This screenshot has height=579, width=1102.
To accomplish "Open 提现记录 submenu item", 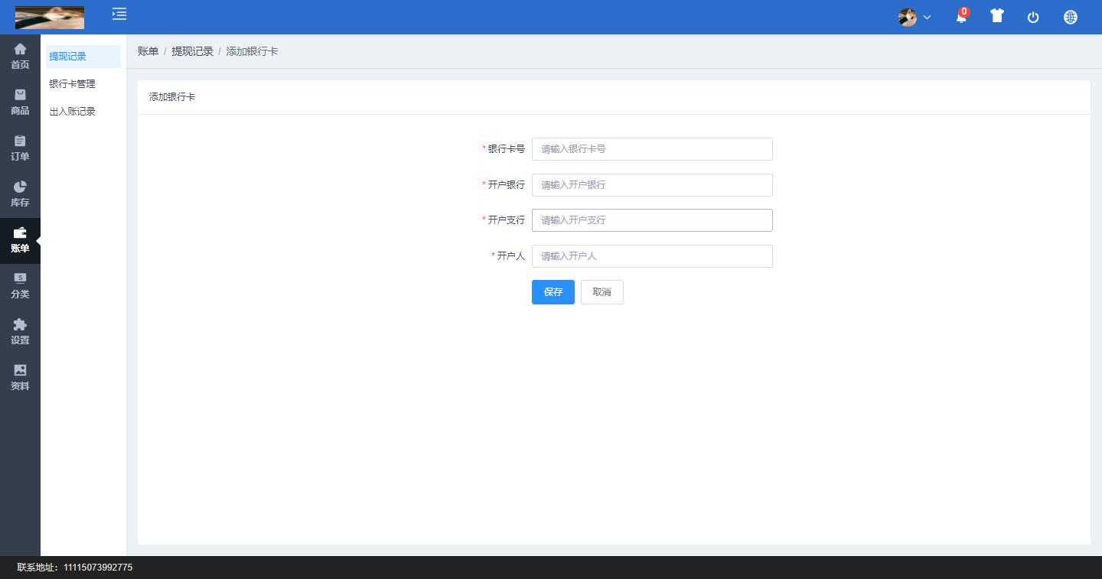I will coord(83,57).
